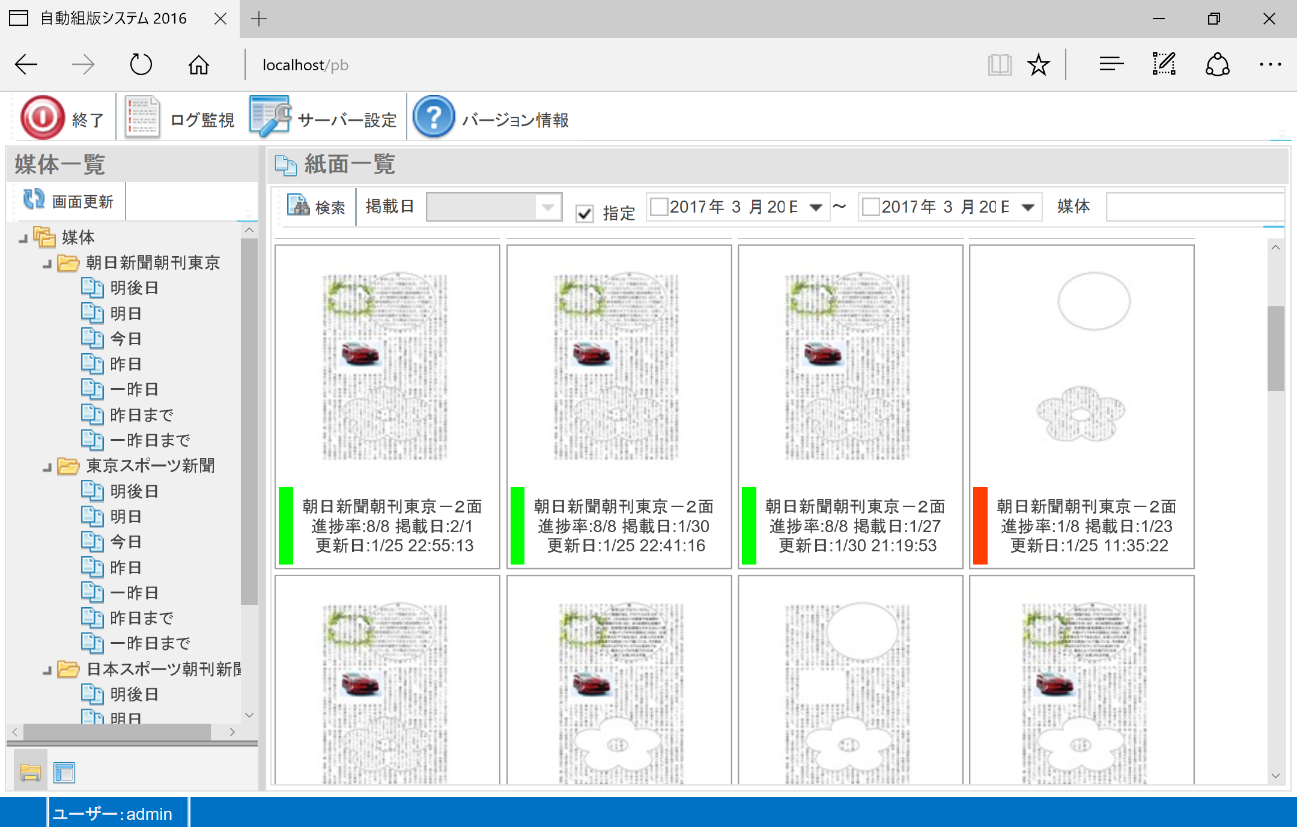This screenshot has height=827, width=1297.
Task: Select 一昨日 under 東京スポーツ新聞
Action: pos(135,592)
